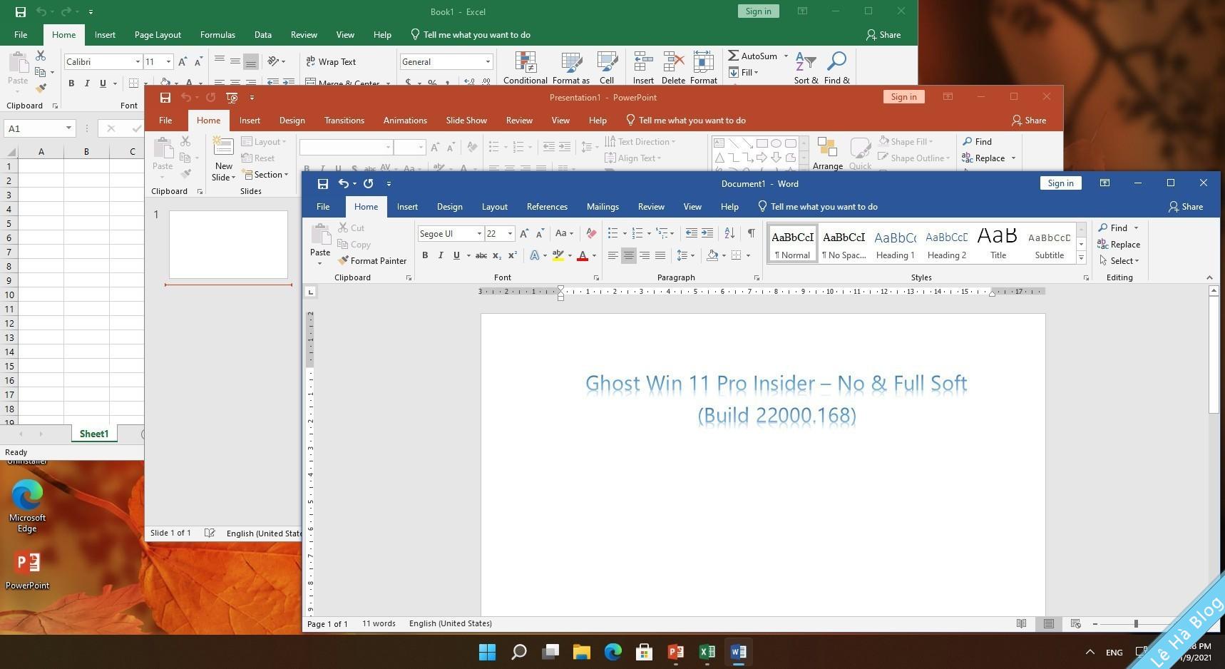
Task: Click Increase Font Size icon in Word
Action: click(524, 233)
